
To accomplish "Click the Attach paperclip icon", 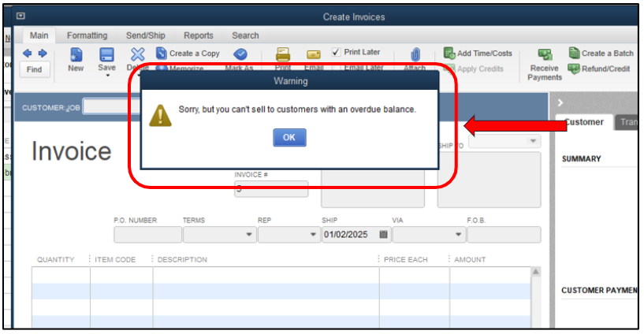I will (x=415, y=54).
